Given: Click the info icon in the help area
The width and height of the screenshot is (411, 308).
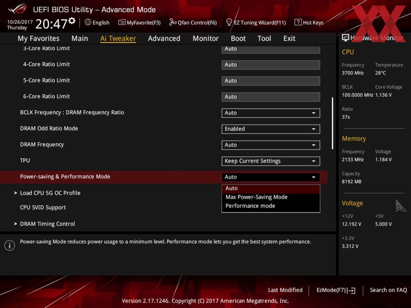Looking at the screenshot, I should 10,245.
